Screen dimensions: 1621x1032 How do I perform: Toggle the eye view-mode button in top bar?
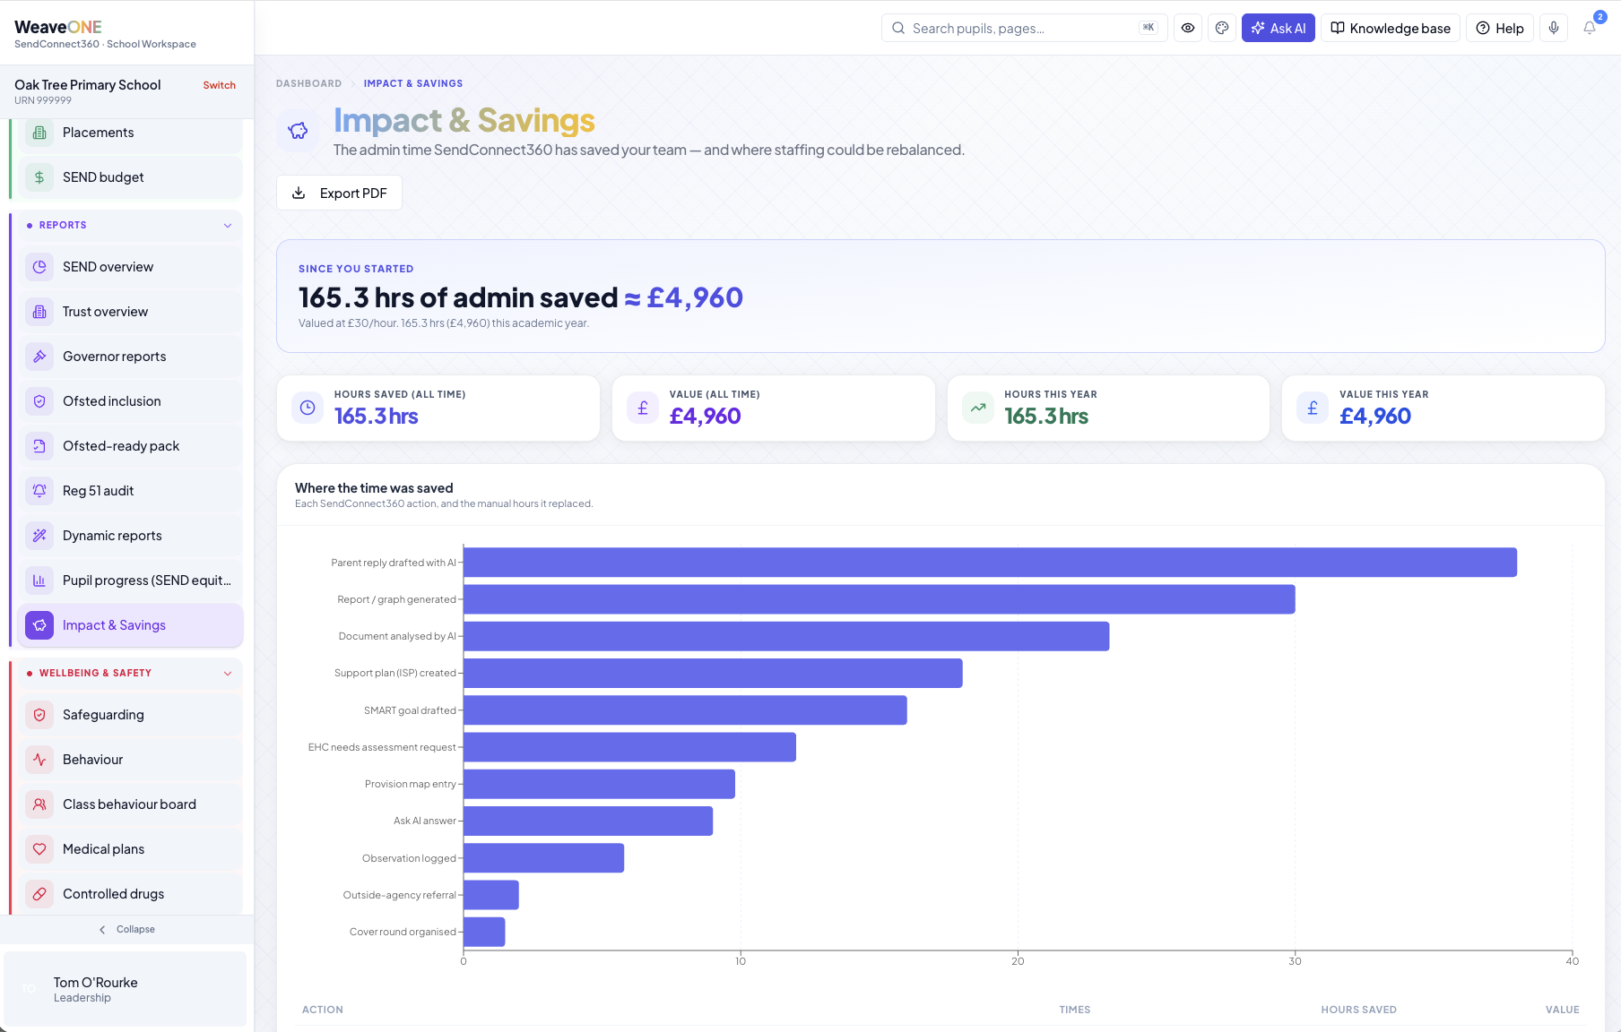pos(1188,28)
